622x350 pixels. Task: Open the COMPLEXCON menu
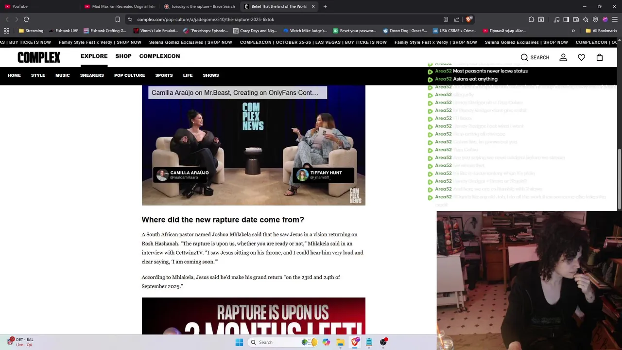click(x=159, y=56)
